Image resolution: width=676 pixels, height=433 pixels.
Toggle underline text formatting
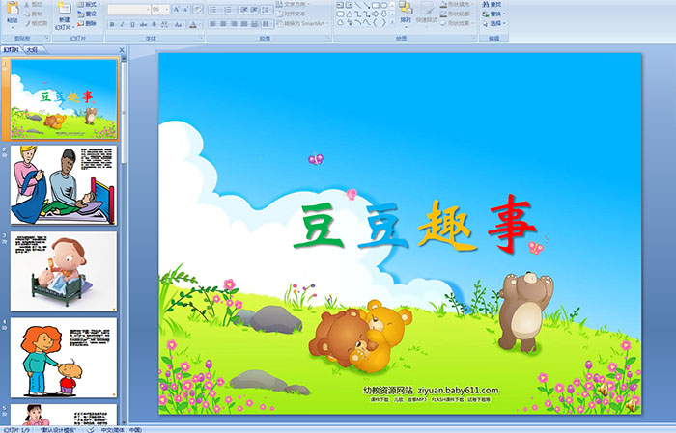[130, 24]
